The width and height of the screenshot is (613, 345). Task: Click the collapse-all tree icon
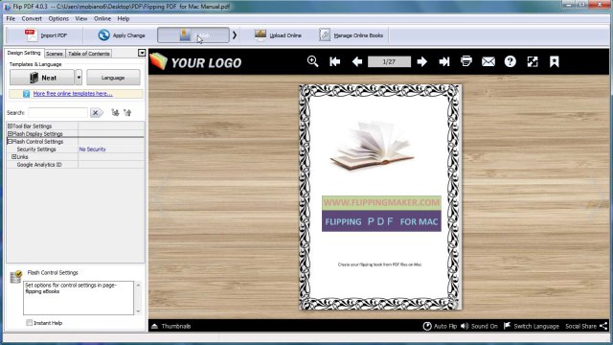[x=127, y=113]
